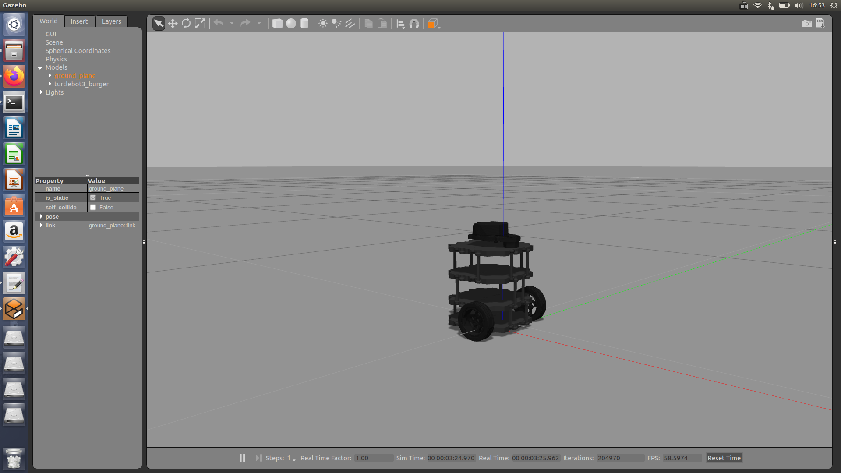Enable the snap tool on the toolbar

click(414, 24)
